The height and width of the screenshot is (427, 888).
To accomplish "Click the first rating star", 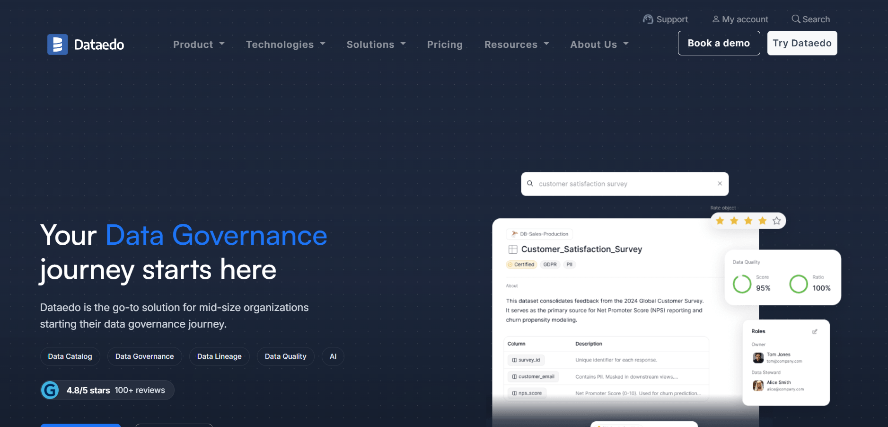I will 720,221.
